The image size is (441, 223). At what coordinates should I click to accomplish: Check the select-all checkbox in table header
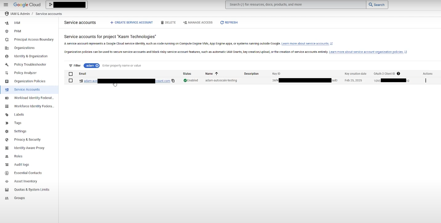click(x=71, y=74)
